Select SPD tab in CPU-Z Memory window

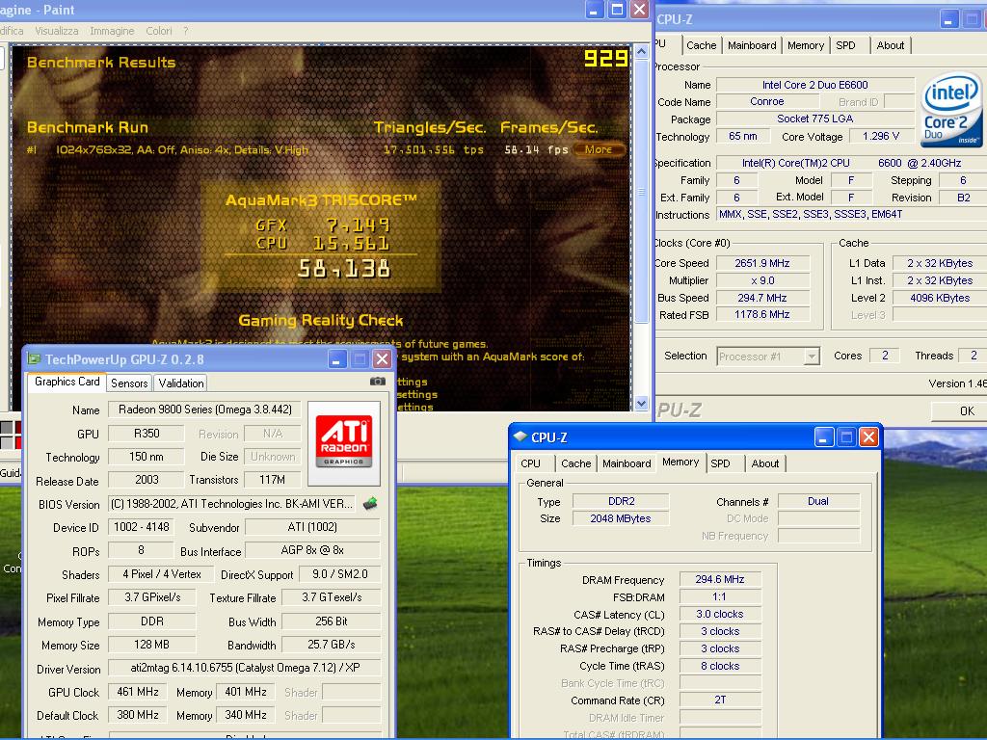click(x=720, y=463)
